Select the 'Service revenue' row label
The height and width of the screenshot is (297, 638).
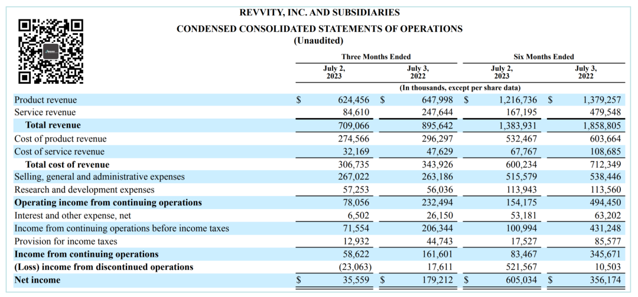point(45,112)
